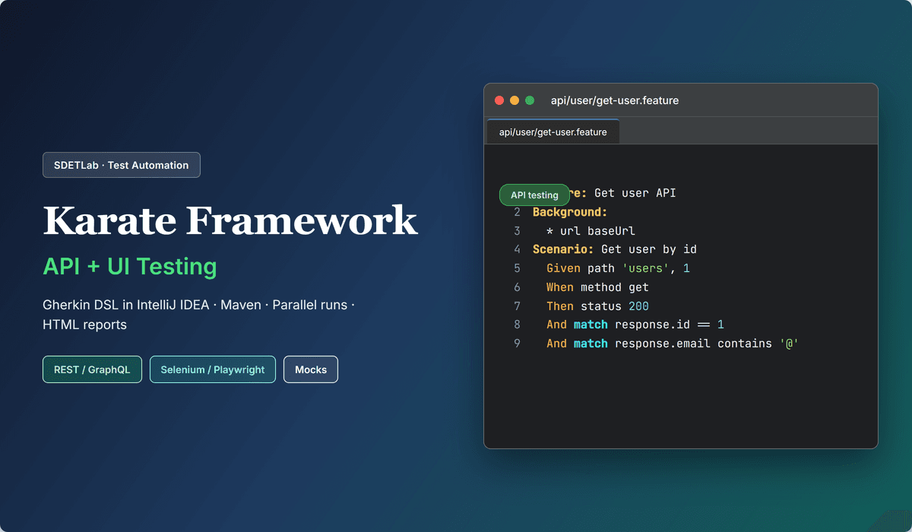Click line number 5 in the gutter
The image size is (912, 532).
[518, 268]
